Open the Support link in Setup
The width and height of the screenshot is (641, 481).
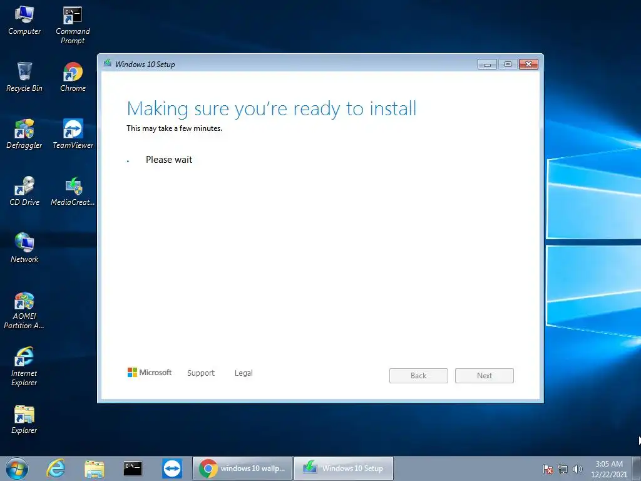coord(201,373)
